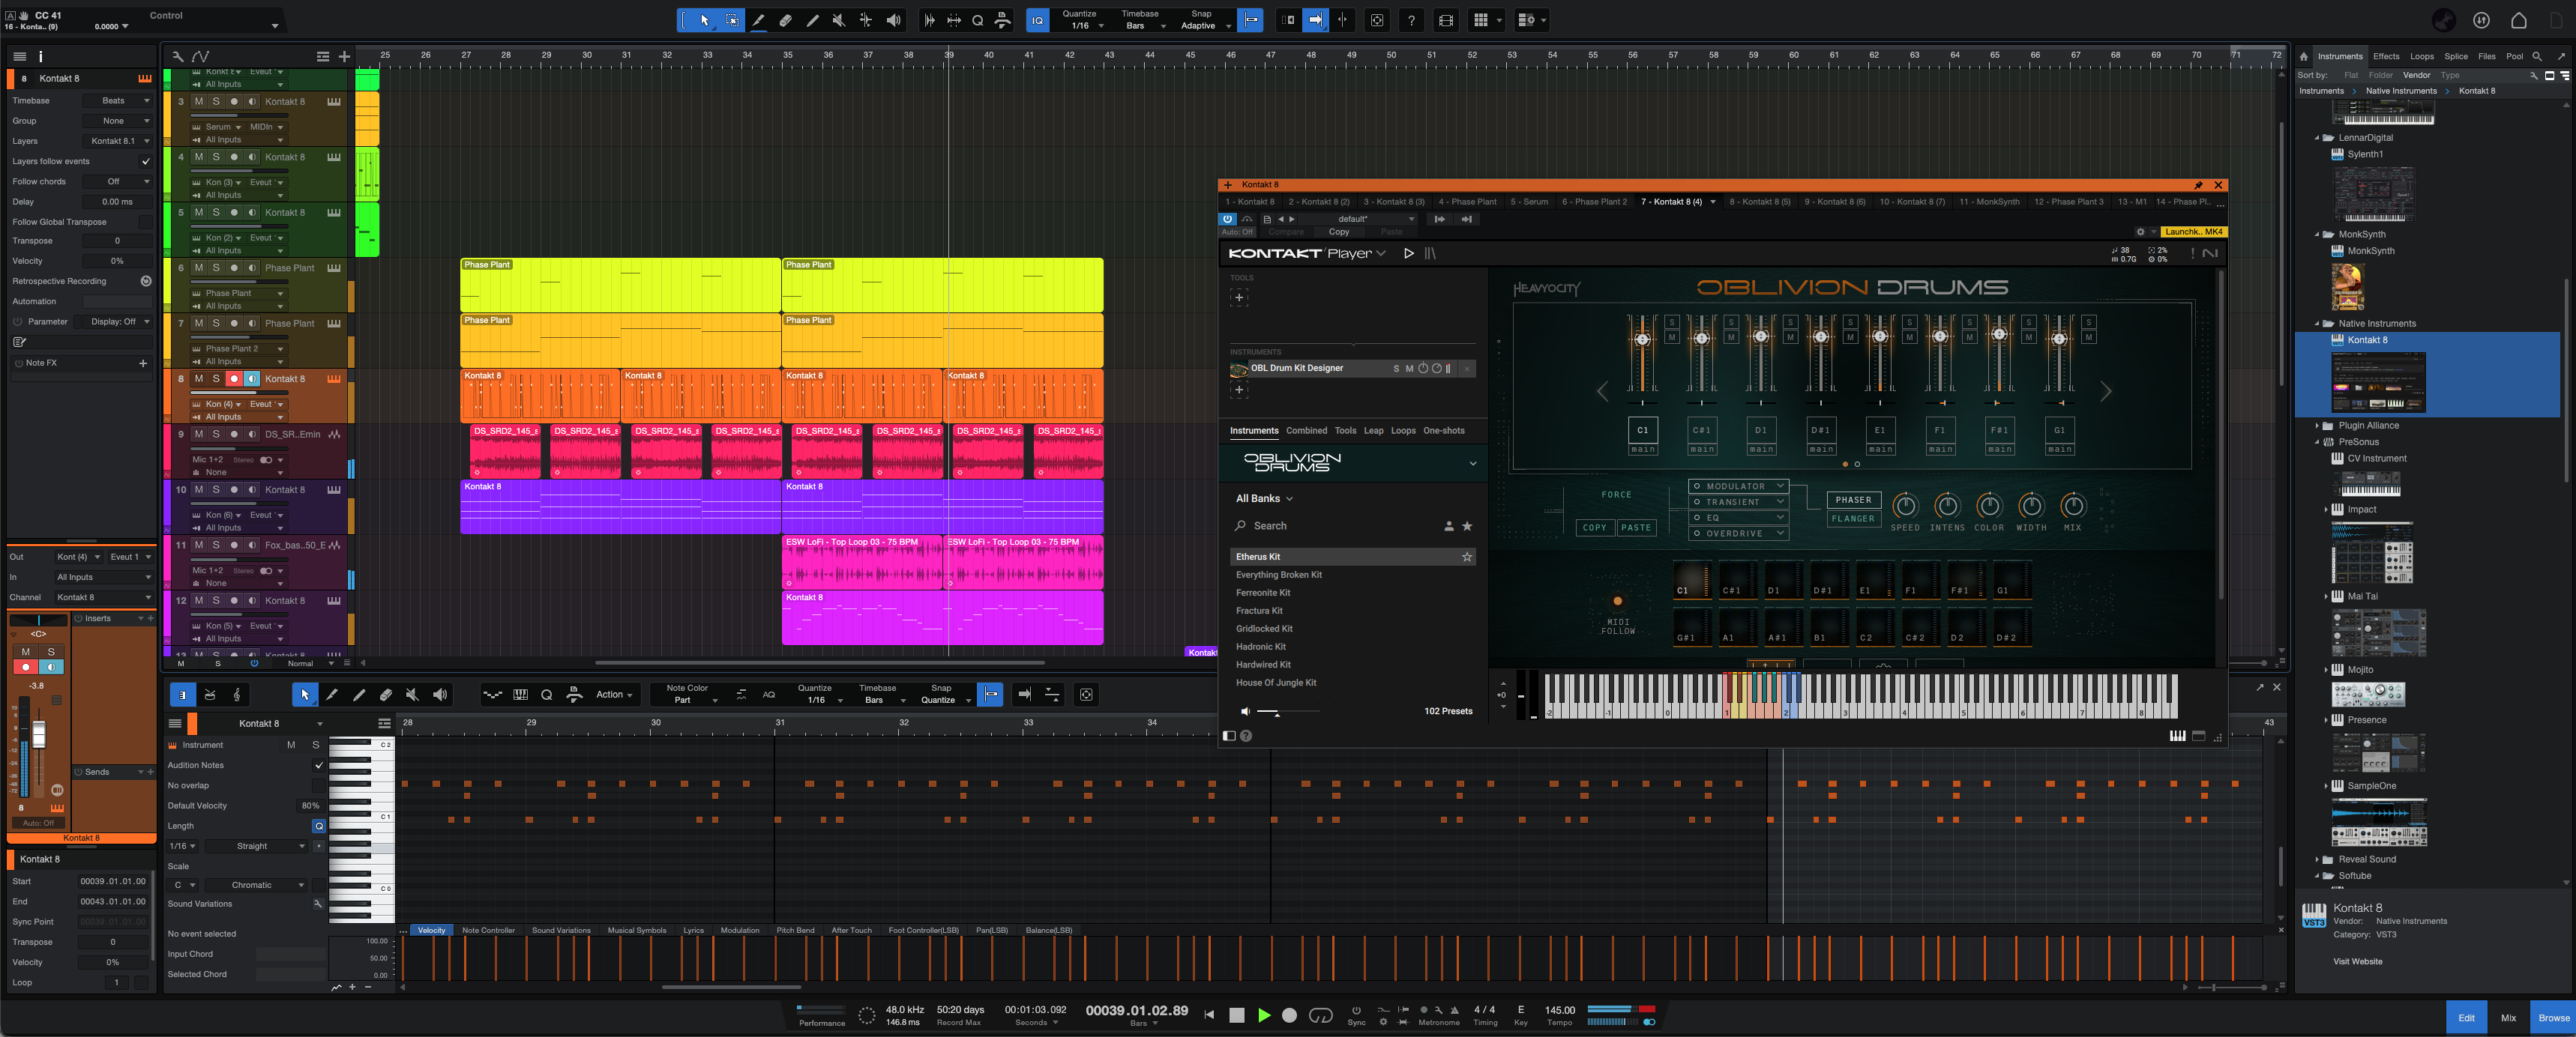
Task: Open the help question mark button
Action: pyautogui.click(x=1411, y=20)
